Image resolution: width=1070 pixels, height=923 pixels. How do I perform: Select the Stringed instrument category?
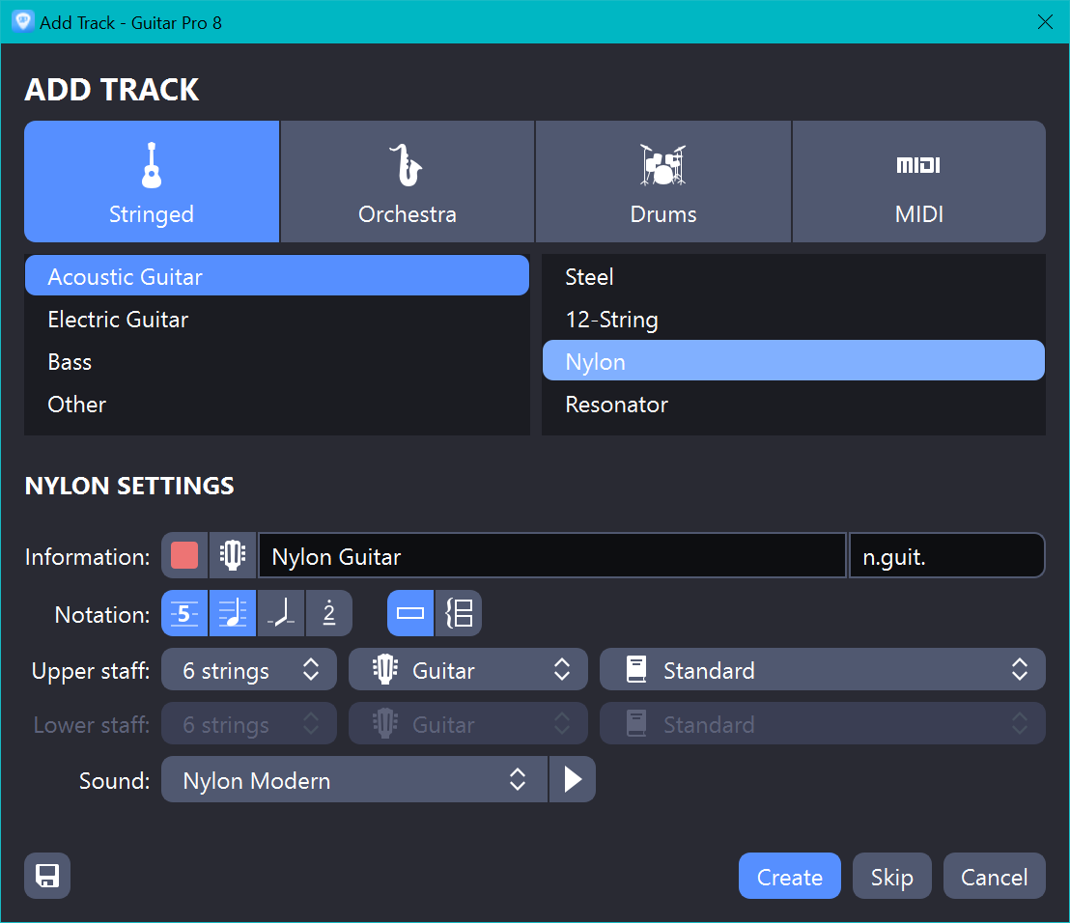152,182
